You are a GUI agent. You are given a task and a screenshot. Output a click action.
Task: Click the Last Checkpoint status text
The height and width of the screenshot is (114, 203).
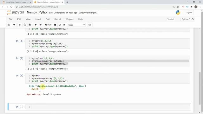pos(63,13)
